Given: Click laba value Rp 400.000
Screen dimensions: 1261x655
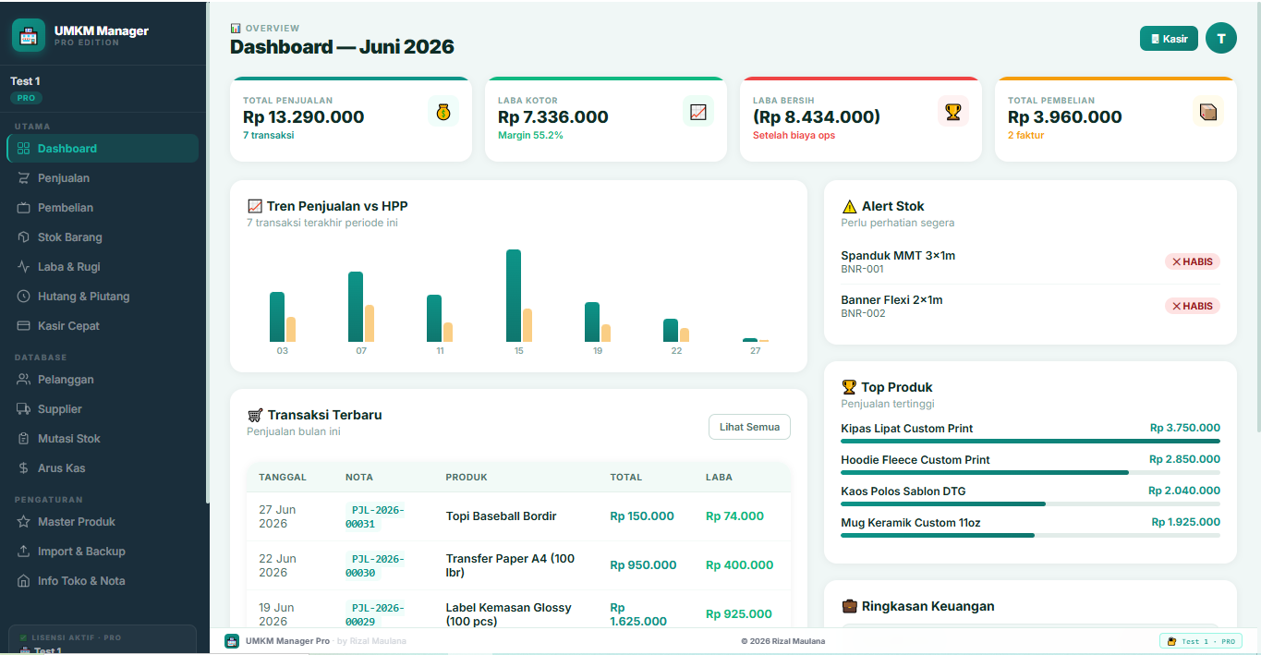Looking at the screenshot, I should coord(740,565).
